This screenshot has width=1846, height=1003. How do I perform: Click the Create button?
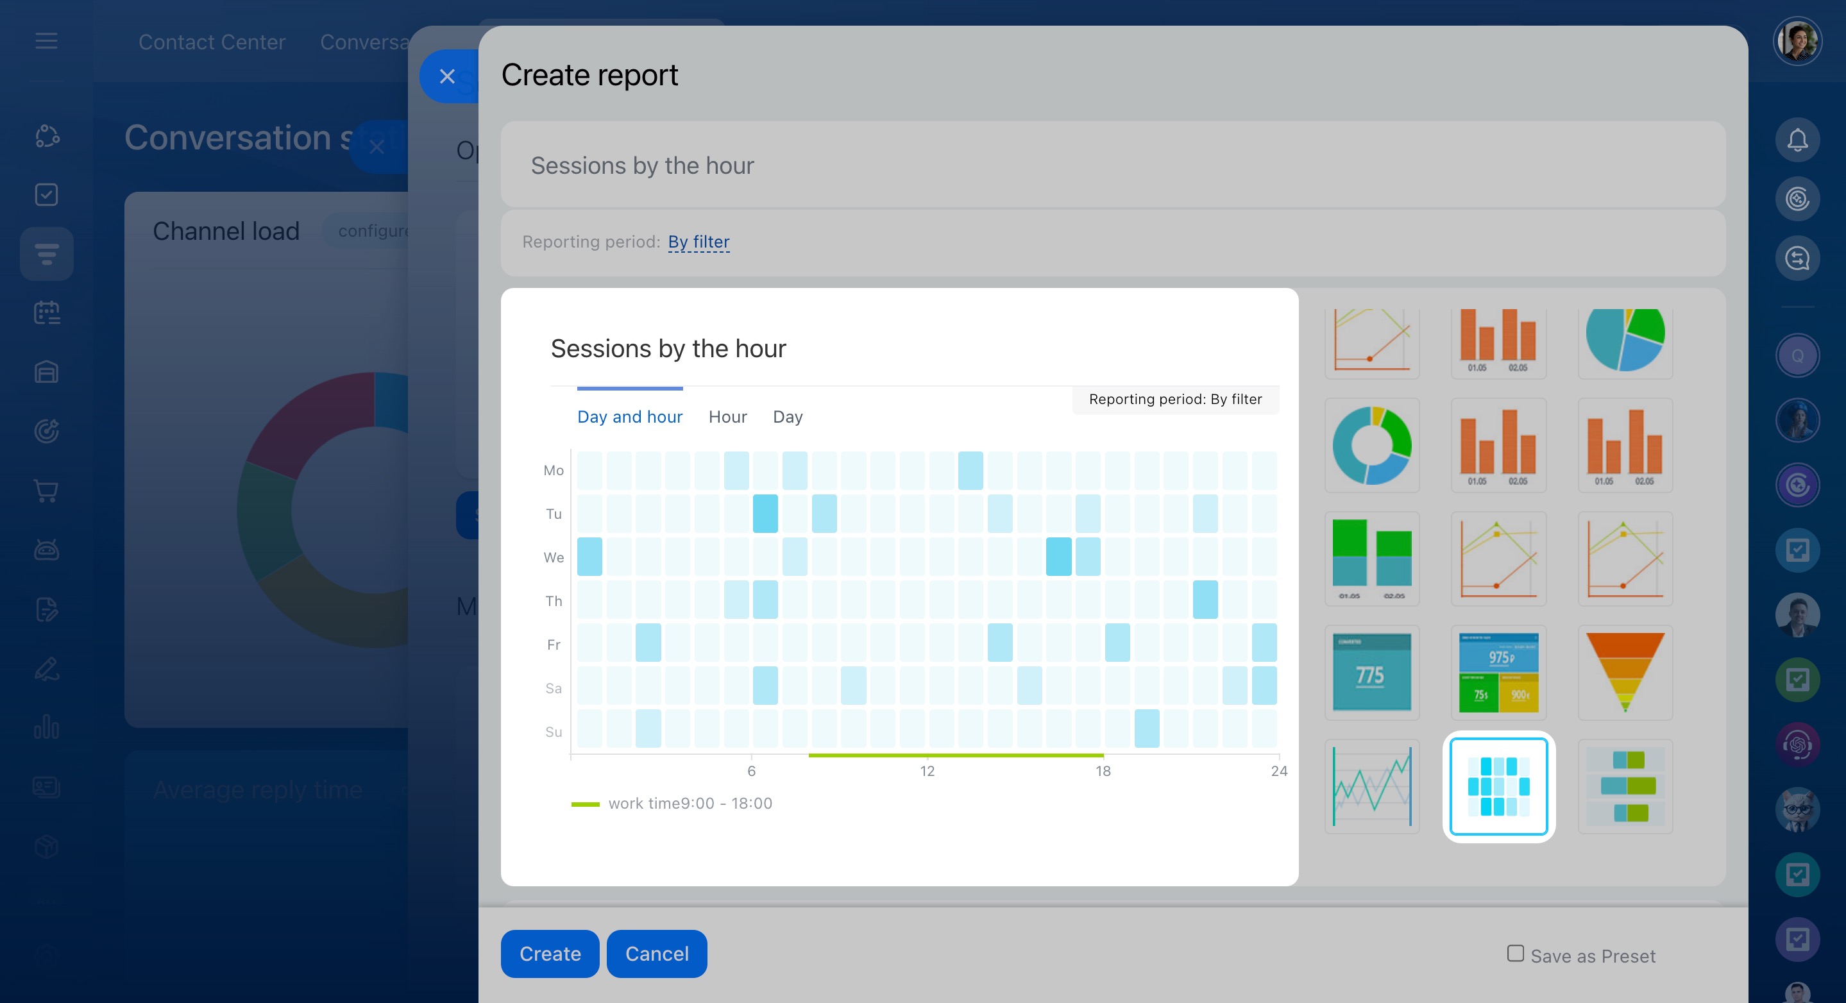point(550,954)
